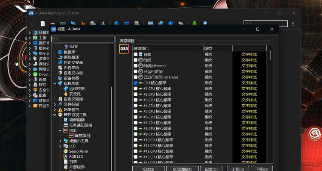This screenshot has width=322, height=171.
Task: Check the #10 CPU 核心频率 checkbox
Action: pyautogui.click(x=136, y=140)
